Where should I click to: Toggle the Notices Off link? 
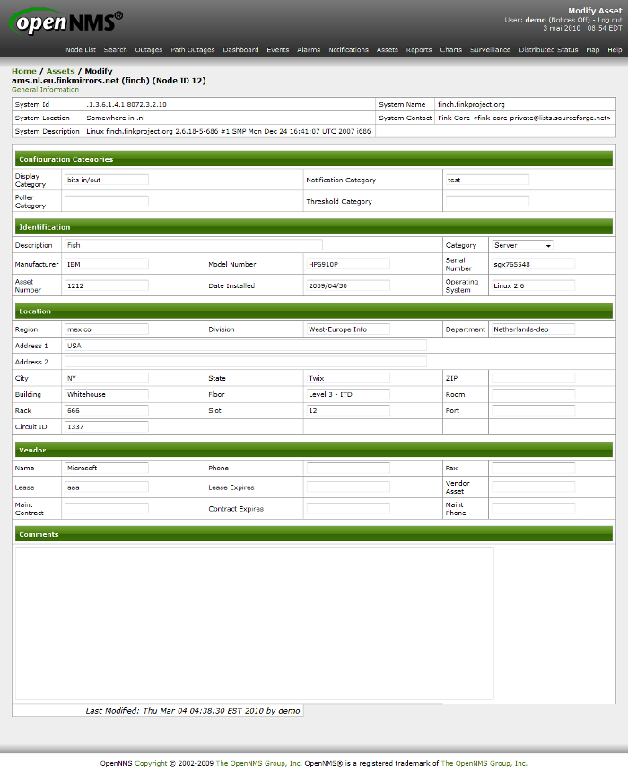[x=570, y=19]
